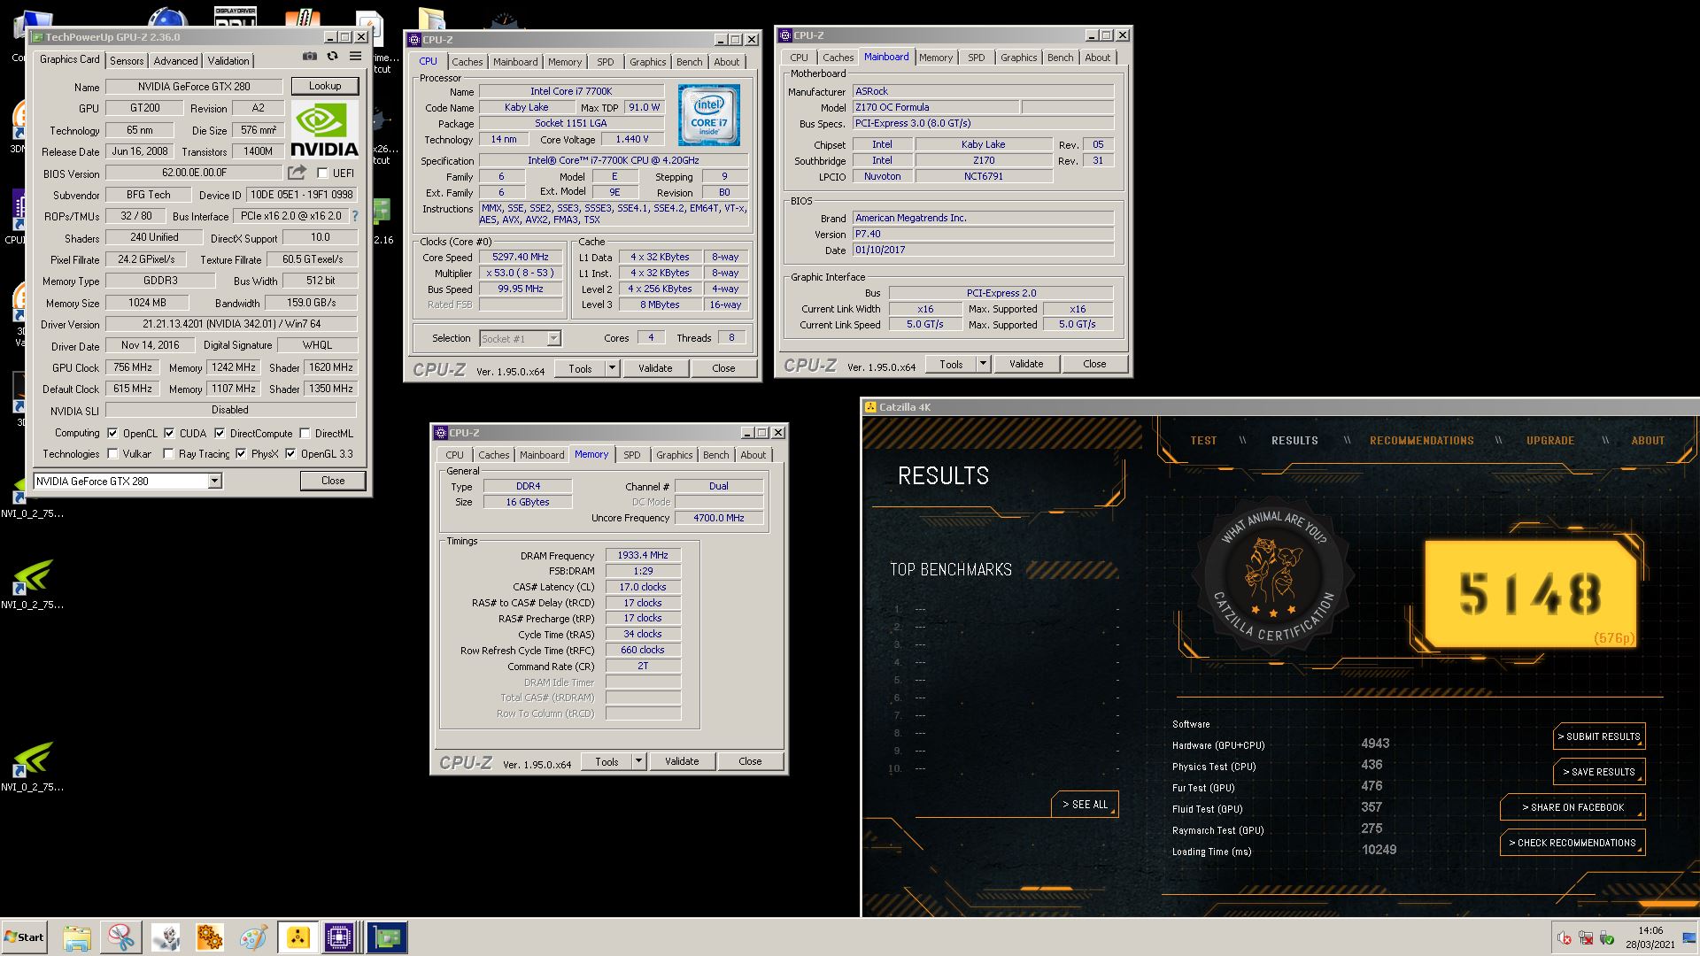This screenshot has height=956, width=1700.
Task: Open the Bench tab in the Memory CPU-Z window
Action: click(716, 455)
